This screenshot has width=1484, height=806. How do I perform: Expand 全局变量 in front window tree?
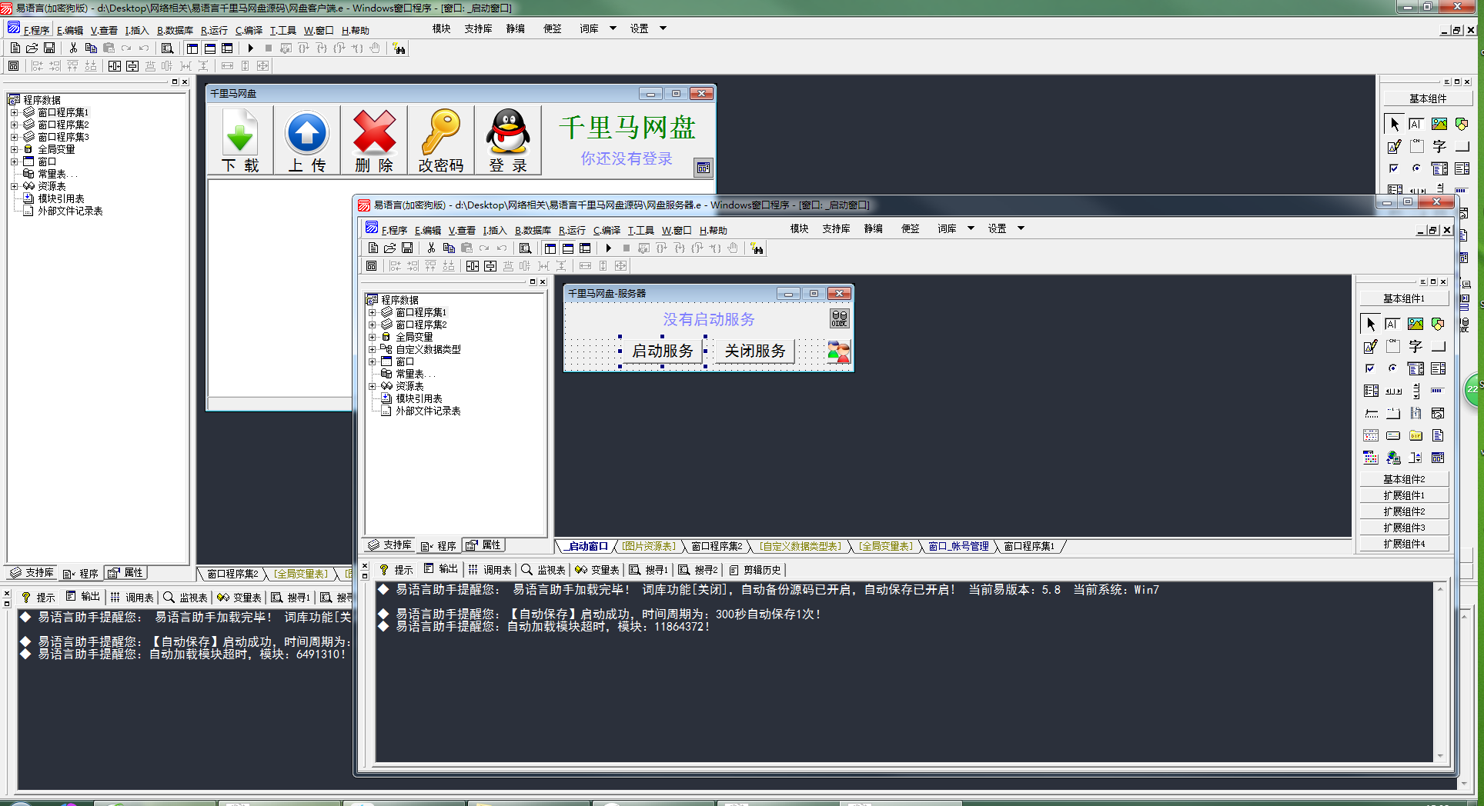click(x=373, y=337)
